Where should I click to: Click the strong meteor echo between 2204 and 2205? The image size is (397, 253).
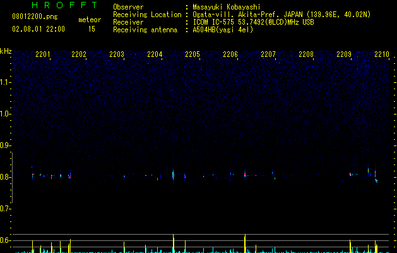point(173,175)
